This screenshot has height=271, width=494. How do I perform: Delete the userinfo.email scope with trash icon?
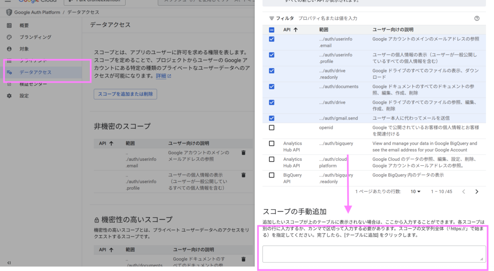click(x=244, y=153)
